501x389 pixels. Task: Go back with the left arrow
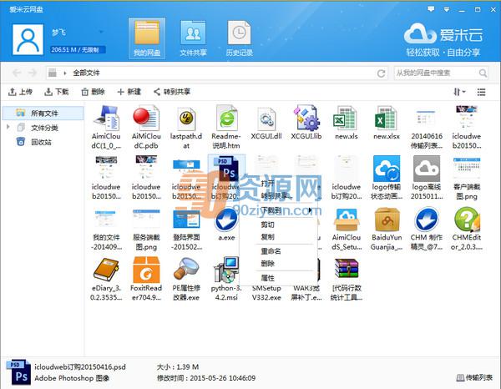tap(17, 73)
